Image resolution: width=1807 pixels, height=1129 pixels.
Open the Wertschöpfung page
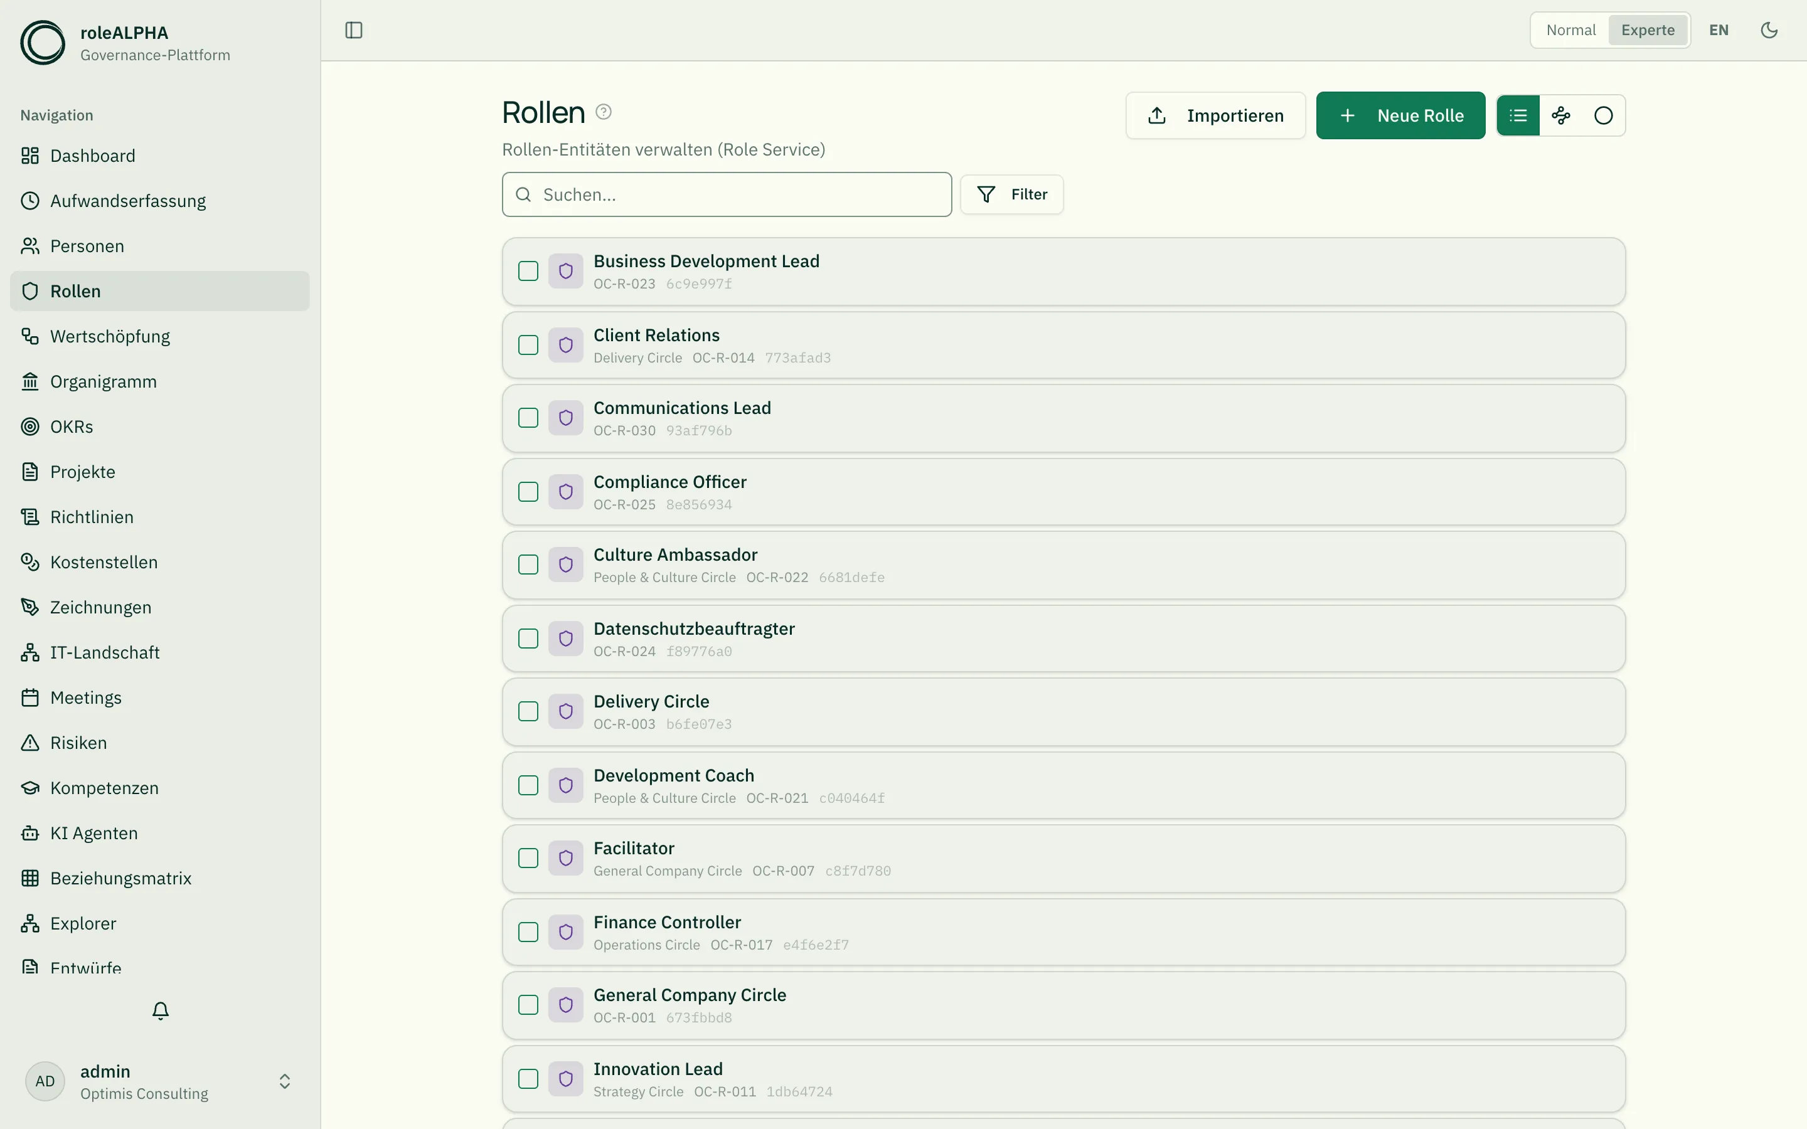coord(160,336)
